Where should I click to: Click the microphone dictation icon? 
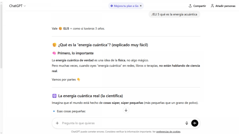pos(187,123)
